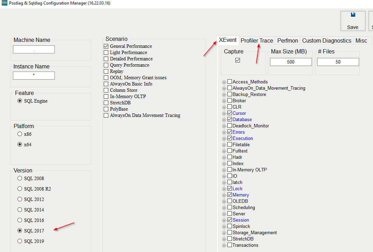Select the SQL 2019 version
This screenshot has width=373, height=252.
pyautogui.click(x=20, y=241)
